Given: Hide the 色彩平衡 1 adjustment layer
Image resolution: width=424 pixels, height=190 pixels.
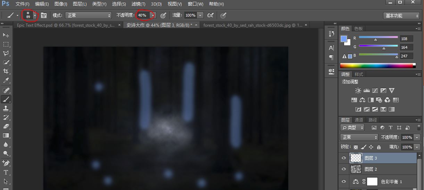Looking at the screenshot, I should 344,181.
